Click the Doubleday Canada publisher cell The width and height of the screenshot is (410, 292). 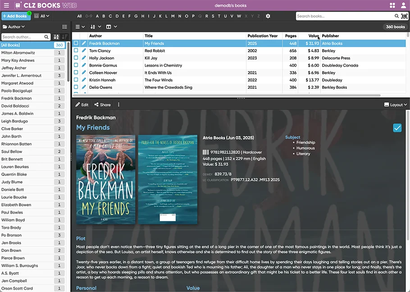pos(340,65)
